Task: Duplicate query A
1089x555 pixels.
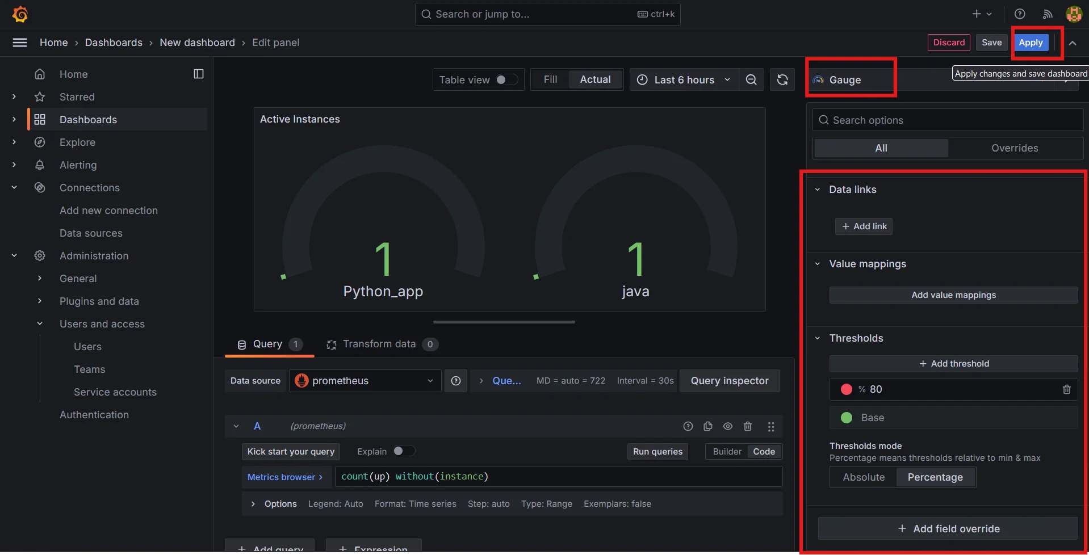Action: pyautogui.click(x=708, y=426)
